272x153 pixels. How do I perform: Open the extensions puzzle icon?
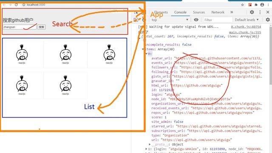[x=256, y=5]
